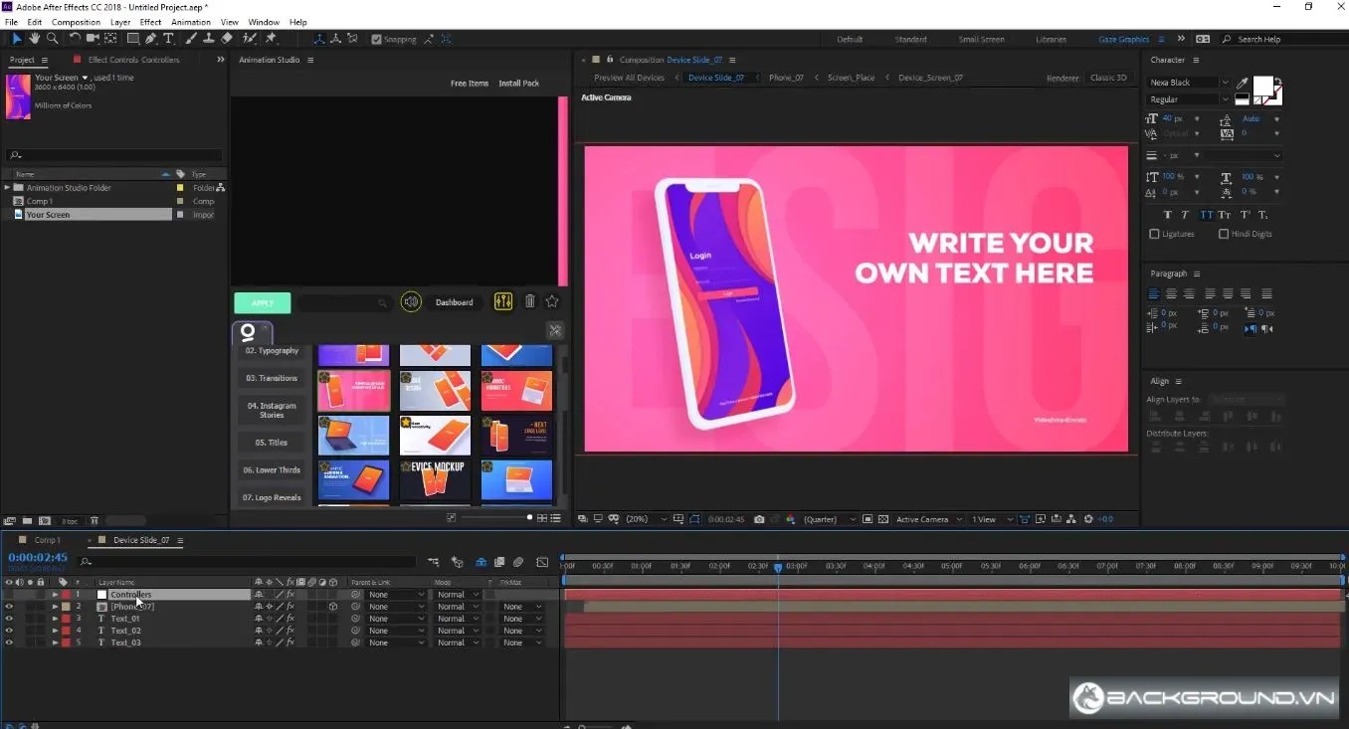Viewport: 1349px width, 729px height.
Task: Hide the Text_03 layer
Action: coord(9,642)
